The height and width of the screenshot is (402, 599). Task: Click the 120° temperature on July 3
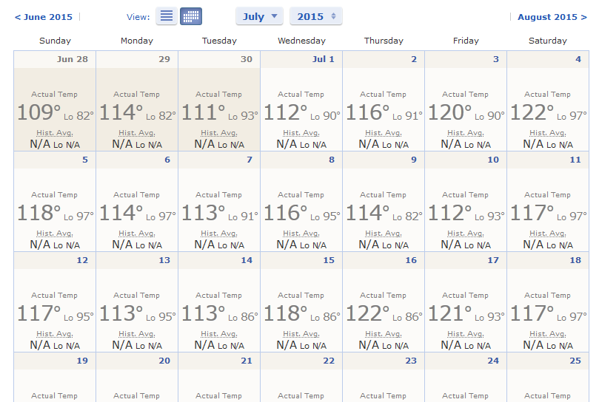point(451,113)
